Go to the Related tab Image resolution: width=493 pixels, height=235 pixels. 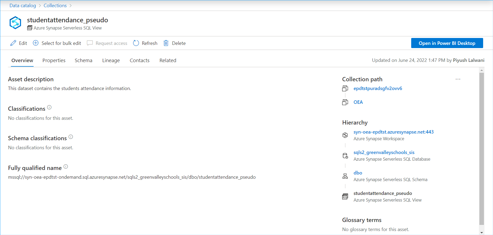(168, 61)
